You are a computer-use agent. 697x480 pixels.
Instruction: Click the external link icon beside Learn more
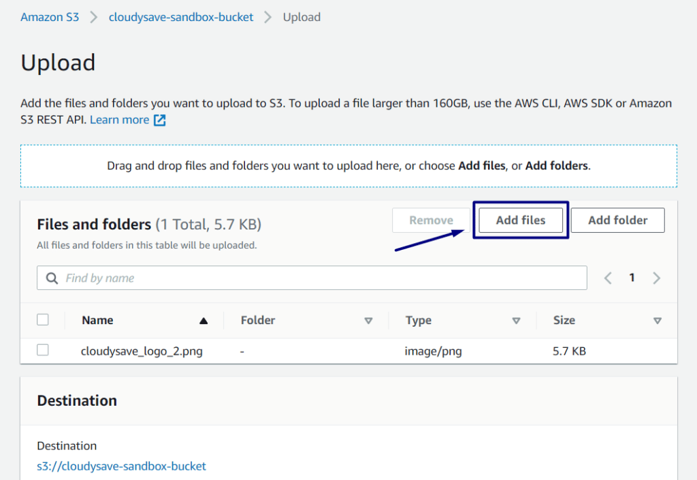pyautogui.click(x=159, y=119)
